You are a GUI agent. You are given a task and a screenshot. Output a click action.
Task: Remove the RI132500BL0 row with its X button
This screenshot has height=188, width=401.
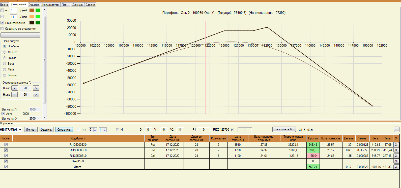tap(396, 156)
